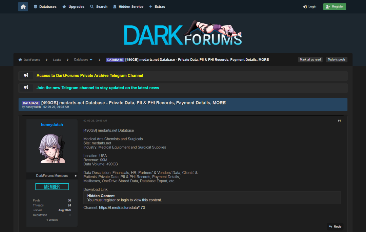
Task: Click 'Data Volume: 490GB' text line
Action: (101, 164)
